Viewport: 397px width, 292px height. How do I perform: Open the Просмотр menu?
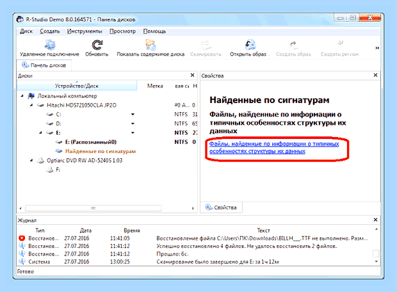point(122,31)
